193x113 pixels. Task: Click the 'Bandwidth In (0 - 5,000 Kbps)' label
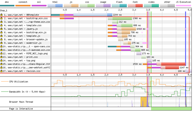[x=27, y=92]
